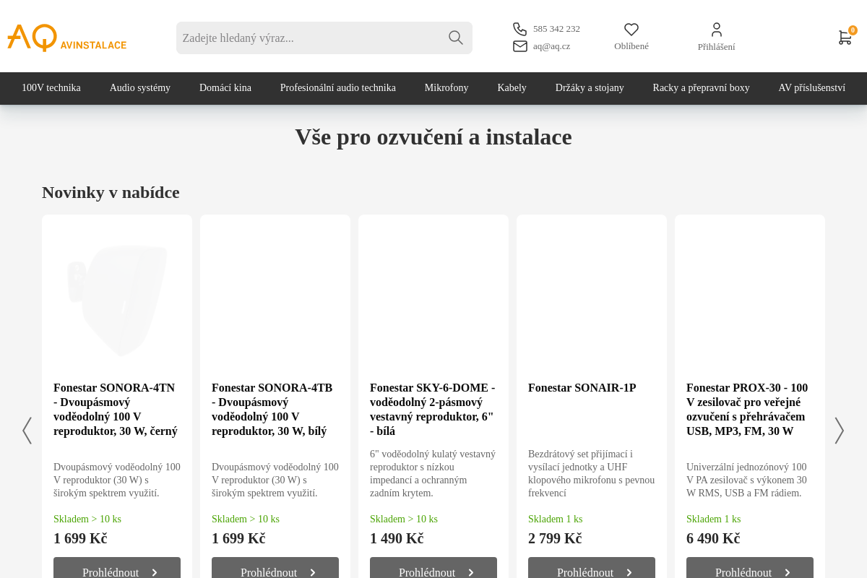Open the shopping cart icon

coord(845,38)
